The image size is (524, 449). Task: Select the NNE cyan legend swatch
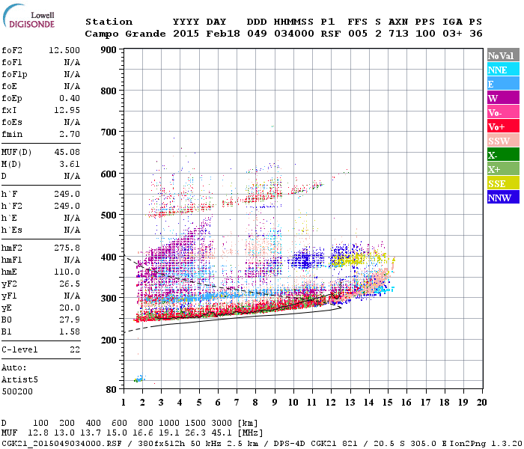[503, 70]
